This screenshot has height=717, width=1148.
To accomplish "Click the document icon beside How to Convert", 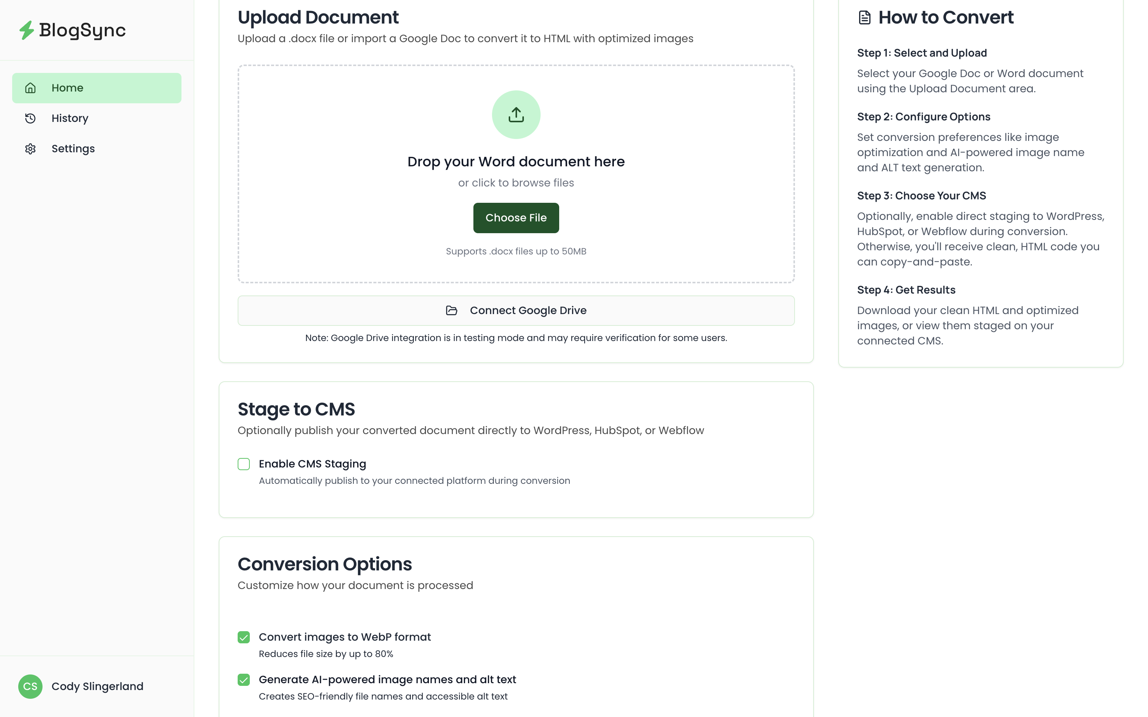I will coord(864,17).
